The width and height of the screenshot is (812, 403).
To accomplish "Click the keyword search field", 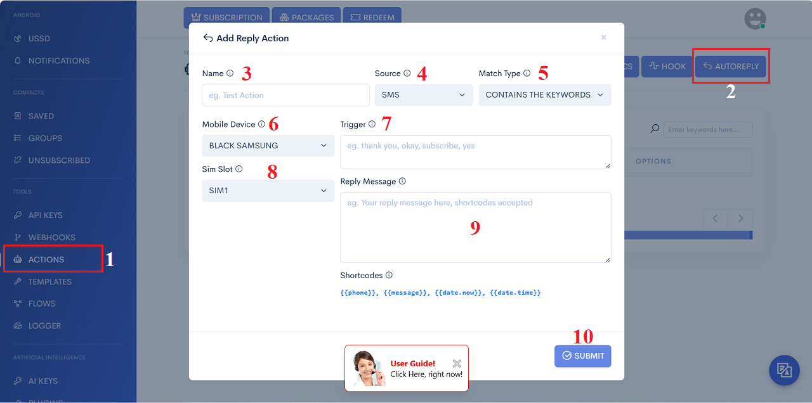I will click(x=708, y=129).
